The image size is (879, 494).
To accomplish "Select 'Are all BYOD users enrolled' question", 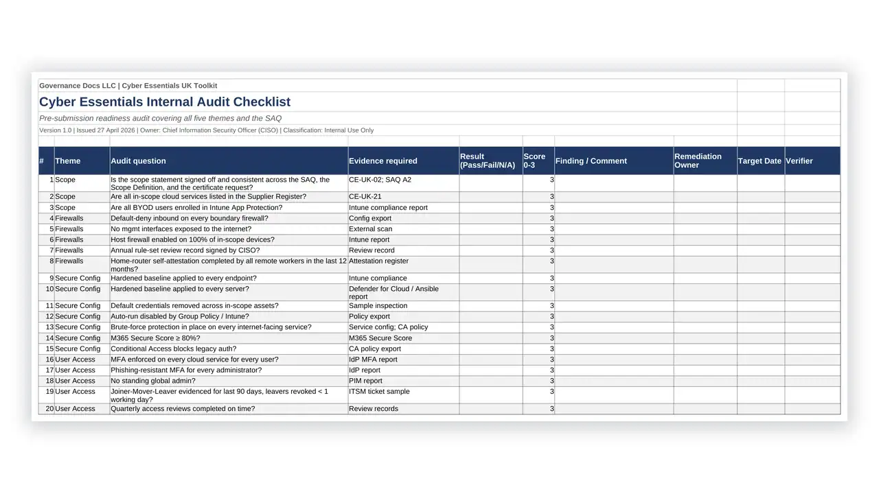I will click(229, 208).
